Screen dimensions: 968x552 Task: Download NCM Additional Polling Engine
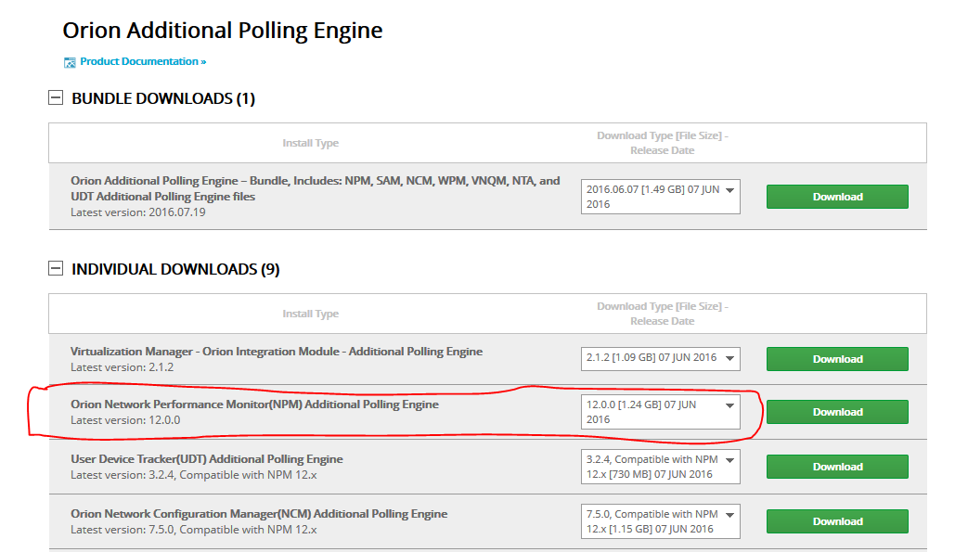point(837,521)
